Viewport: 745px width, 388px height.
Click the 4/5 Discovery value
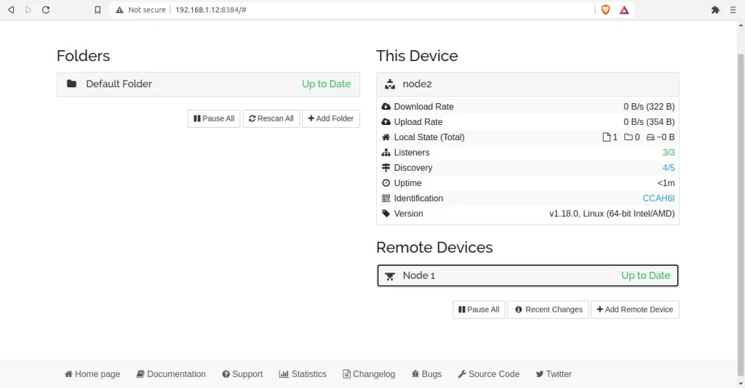point(669,167)
